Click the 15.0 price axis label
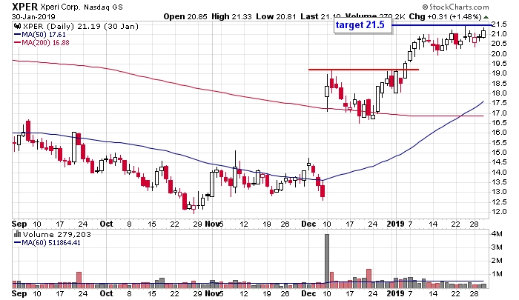This screenshot has height=300, width=519. [x=498, y=152]
